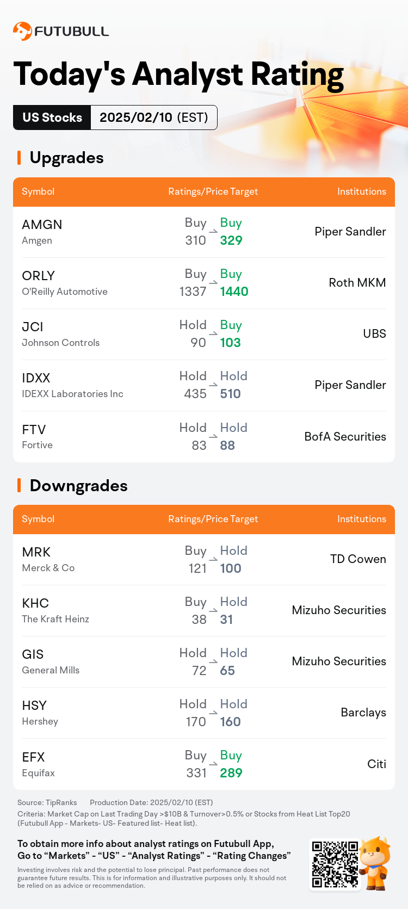Viewport: 408px width, 909px height.
Task: Click the arrow in IDXX rating change
Action: (x=213, y=385)
